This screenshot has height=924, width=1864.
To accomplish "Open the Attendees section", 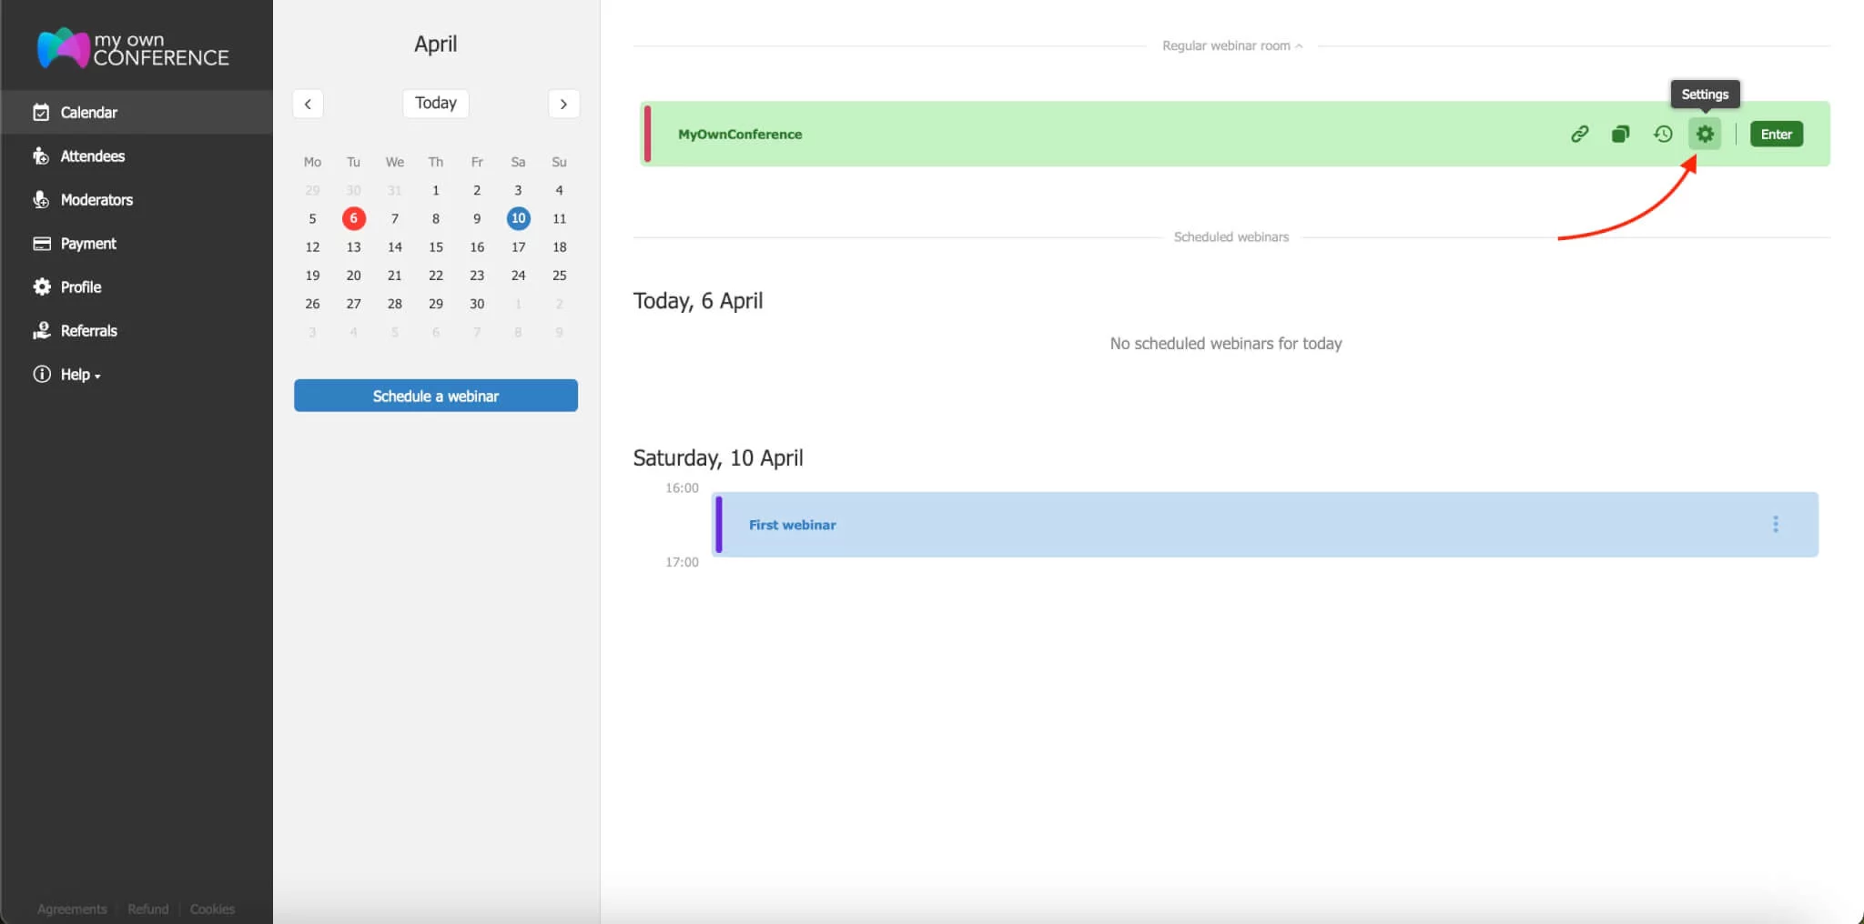I will [92, 156].
